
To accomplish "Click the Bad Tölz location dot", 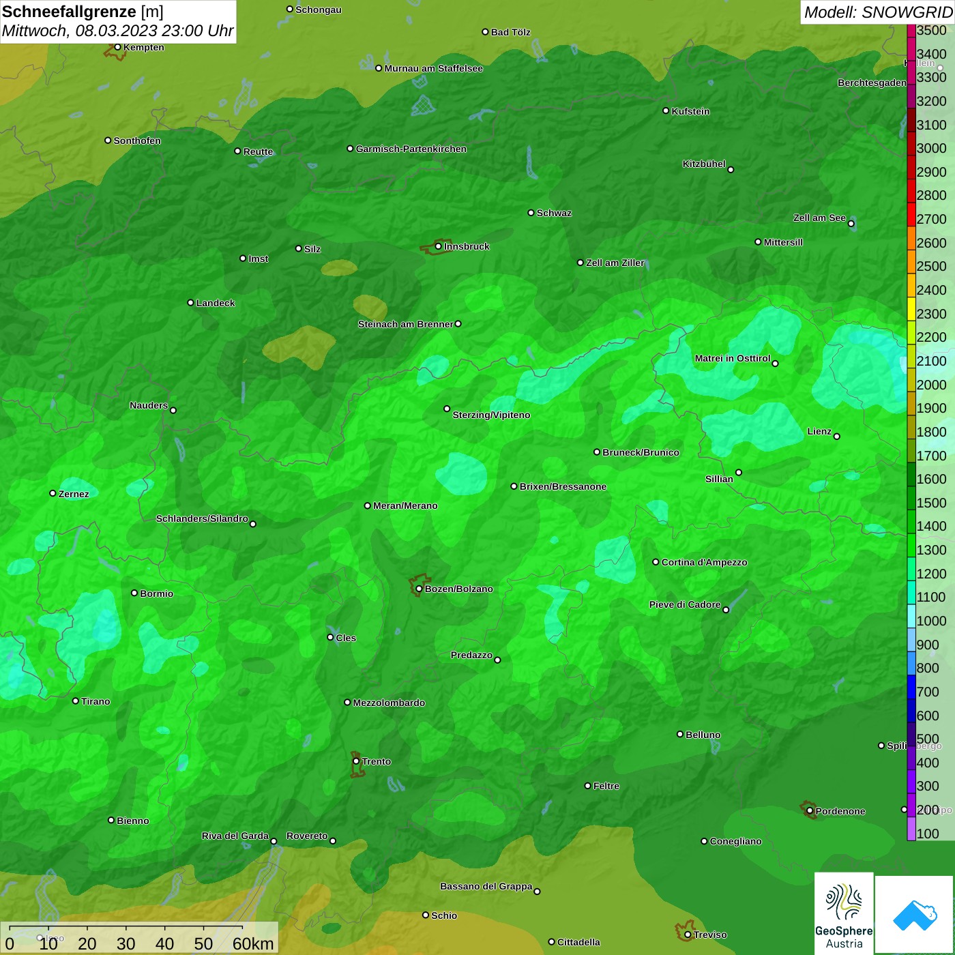I will 485,31.
